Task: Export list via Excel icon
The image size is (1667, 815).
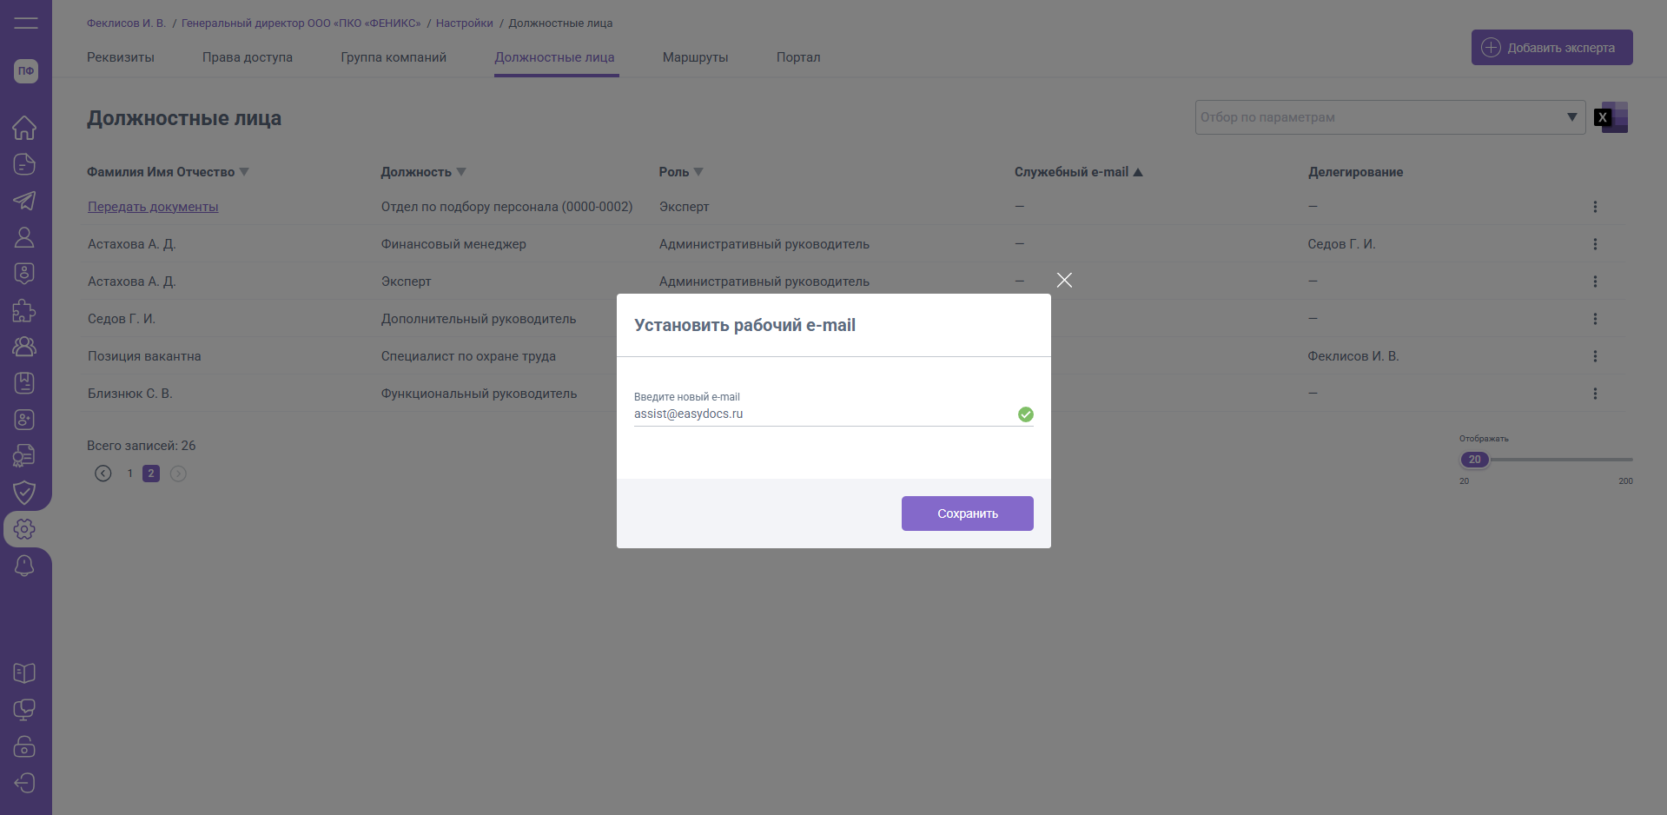Action: click(1611, 117)
